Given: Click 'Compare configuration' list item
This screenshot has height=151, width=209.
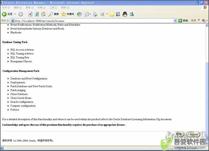Looking at the screenshot, I should pos(23,106).
